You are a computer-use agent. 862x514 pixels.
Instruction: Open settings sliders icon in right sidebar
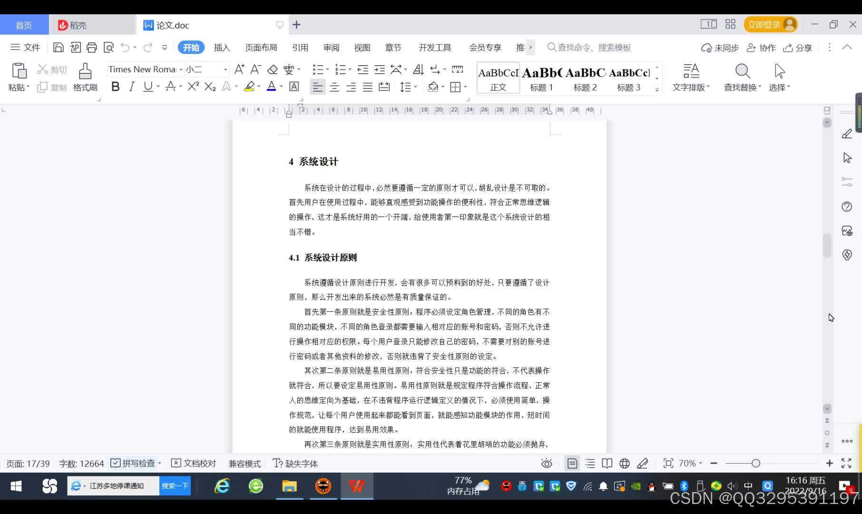[x=847, y=182]
